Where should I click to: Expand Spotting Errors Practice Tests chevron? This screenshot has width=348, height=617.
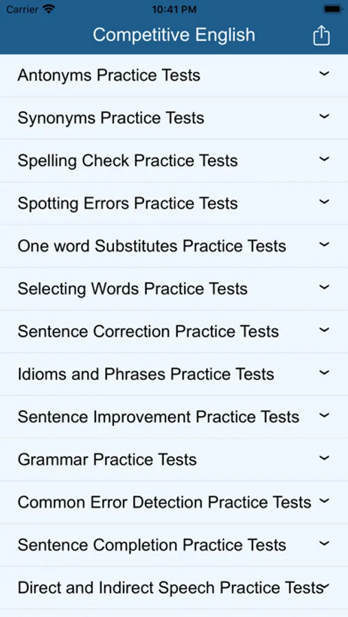point(324,202)
